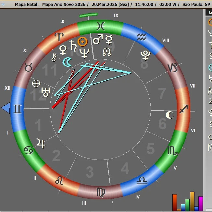
Task: Select the Pisces sign segment on the wheel
Action: (101, 26)
